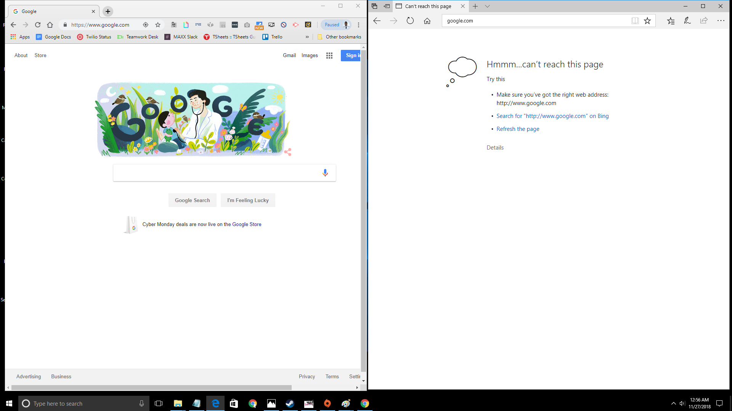Open the yellow checkmark extension icon
Screen dimensions: 732x411
coord(308,25)
